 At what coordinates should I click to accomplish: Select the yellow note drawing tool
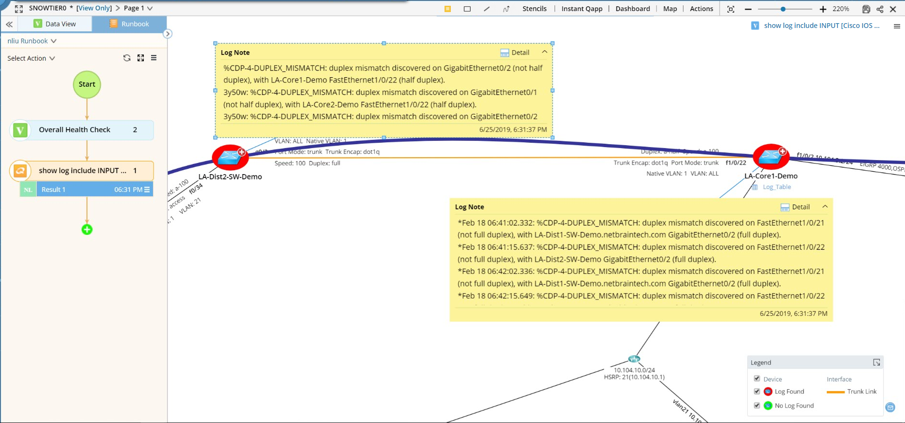coord(448,9)
